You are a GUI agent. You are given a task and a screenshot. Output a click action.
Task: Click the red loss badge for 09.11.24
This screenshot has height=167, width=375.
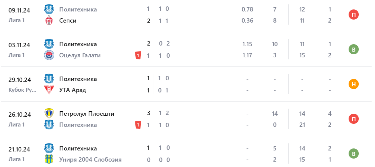pos(353,15)
